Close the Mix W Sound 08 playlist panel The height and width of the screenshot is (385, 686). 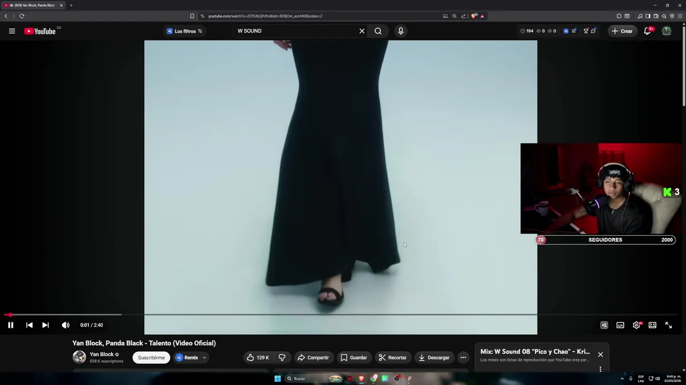[600, 355]
